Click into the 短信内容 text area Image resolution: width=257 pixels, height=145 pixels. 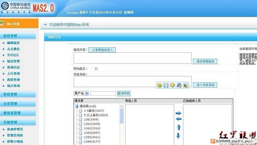pos(132,58)
